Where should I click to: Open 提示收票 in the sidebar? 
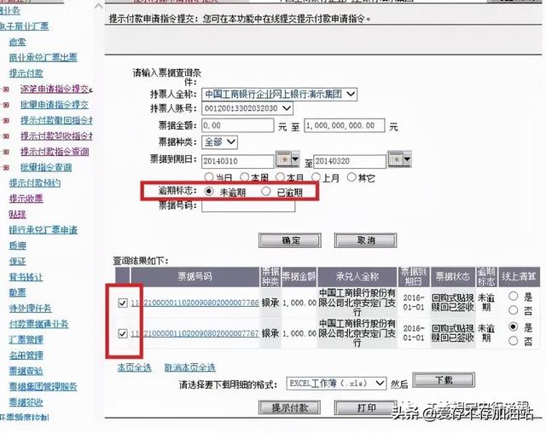(x=26, y=199)
